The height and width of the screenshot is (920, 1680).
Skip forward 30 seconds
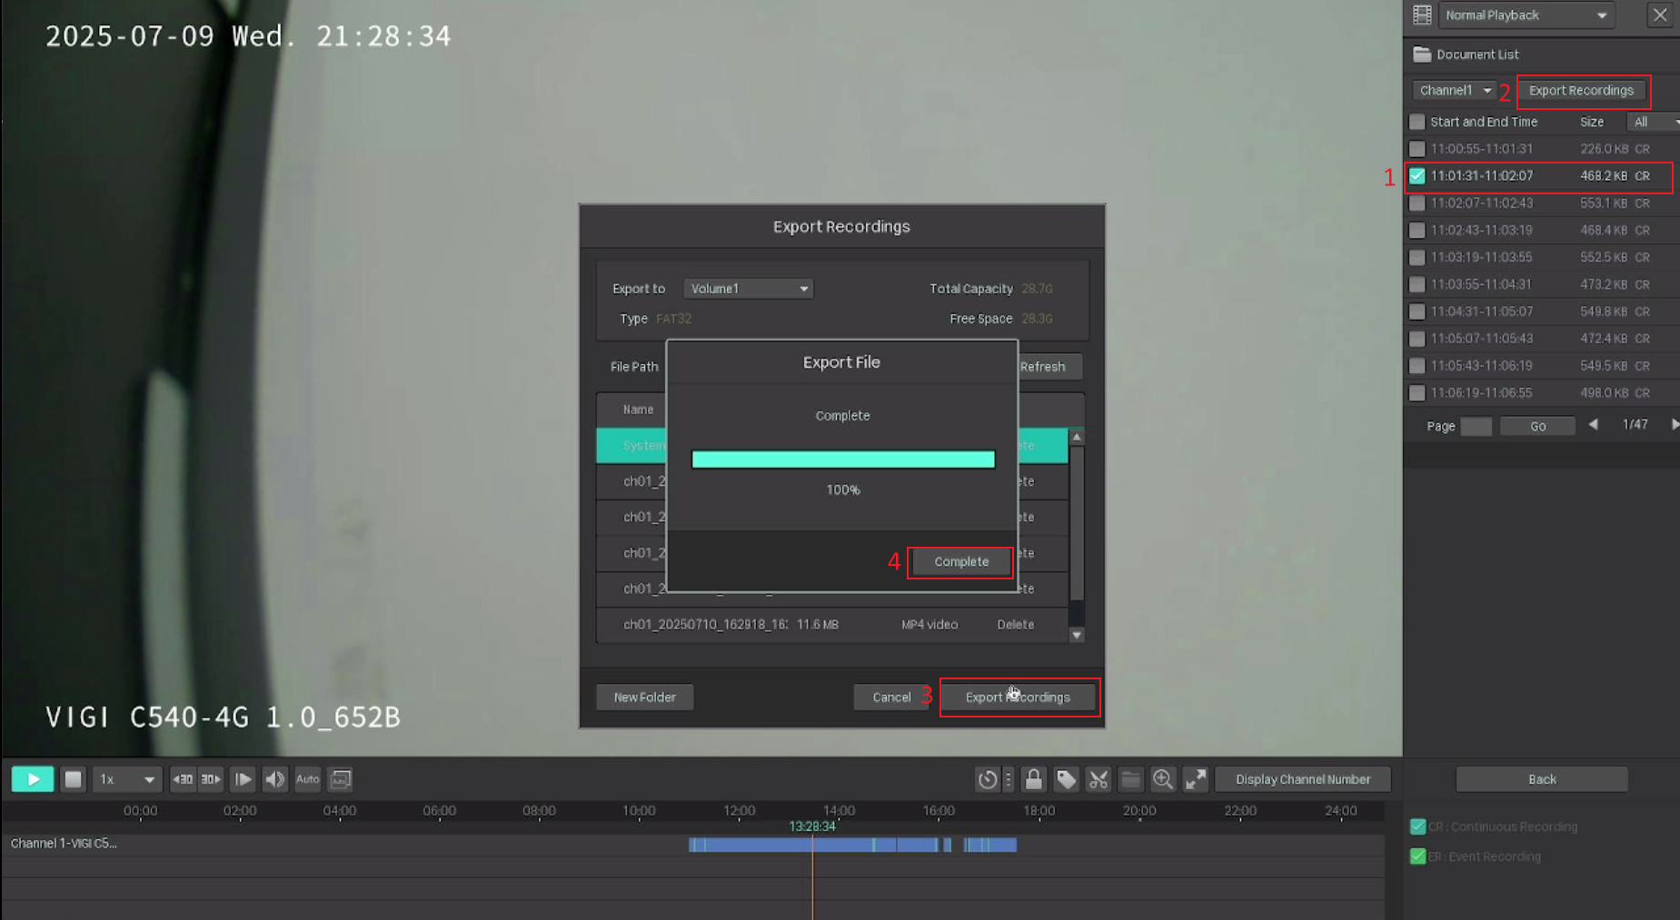click(210, 779)
